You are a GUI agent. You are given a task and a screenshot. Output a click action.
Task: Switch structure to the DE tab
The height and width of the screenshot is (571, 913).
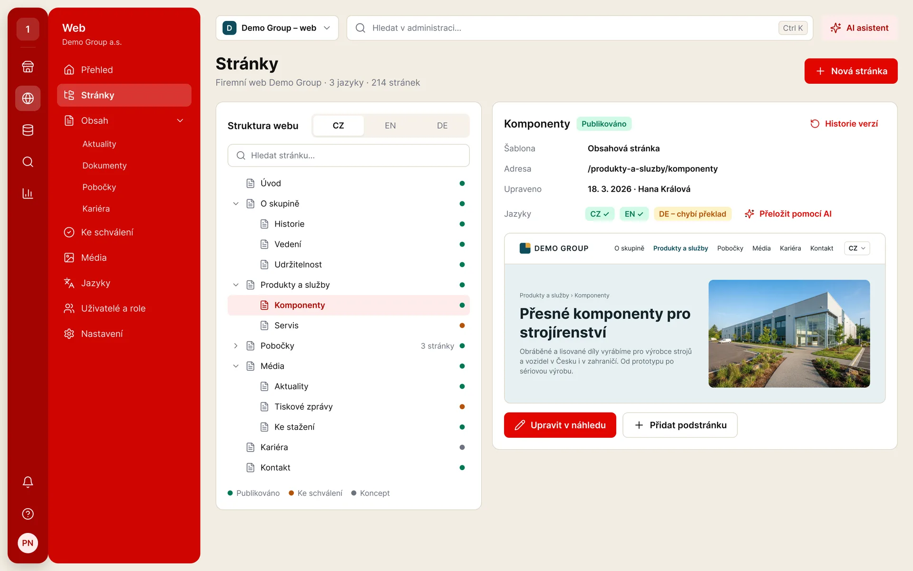click(x=442, y=126)
